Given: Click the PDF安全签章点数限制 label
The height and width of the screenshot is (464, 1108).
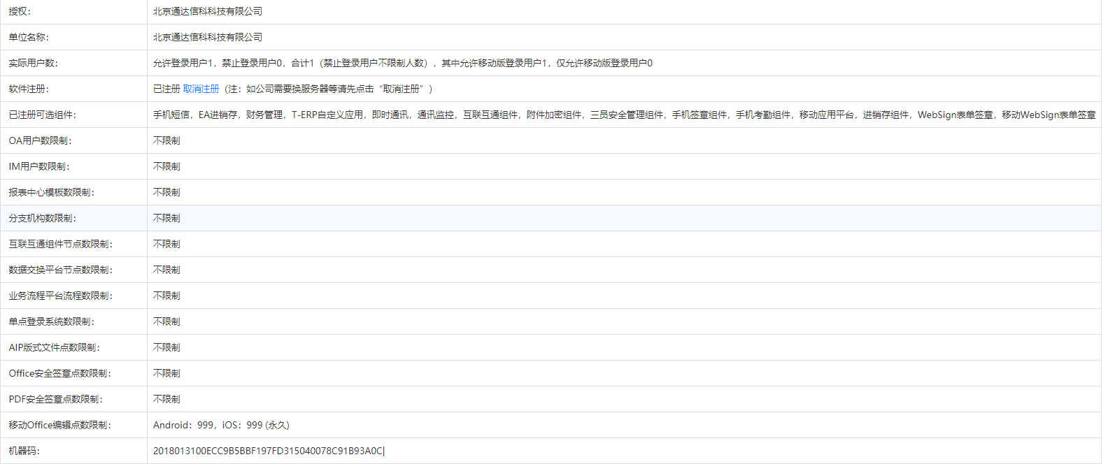Looking at the screenshot, I should [x=56, y=399].
